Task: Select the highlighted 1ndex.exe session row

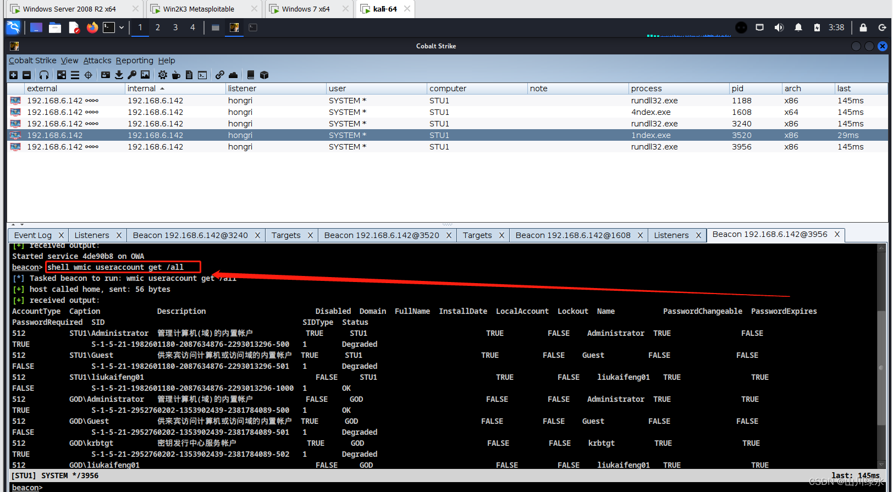Action: [448, 135]
